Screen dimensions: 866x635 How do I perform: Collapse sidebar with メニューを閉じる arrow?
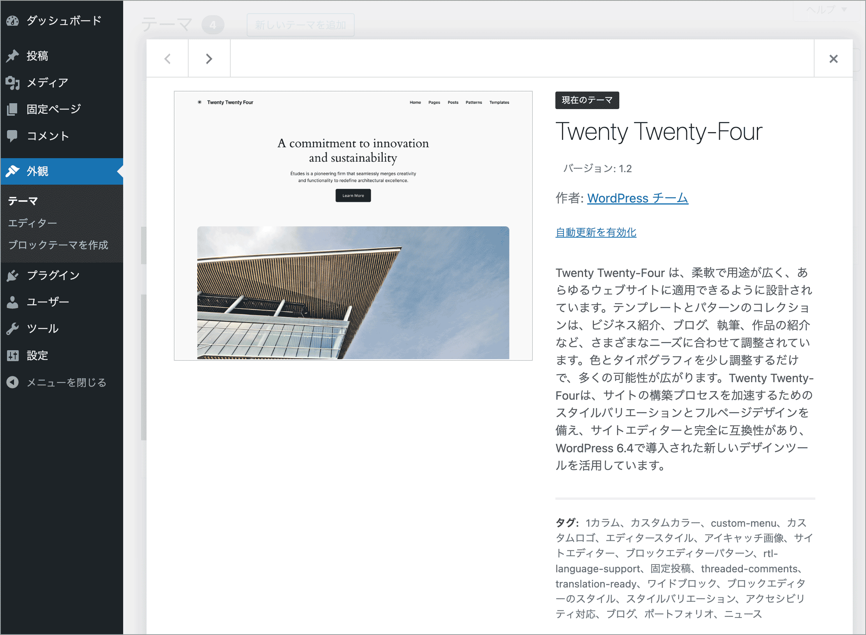12,382
